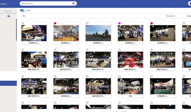This screenshot has height=112, width=191.
Task: Toggle red marker on white booth card
Action: [x=152, y=23]
